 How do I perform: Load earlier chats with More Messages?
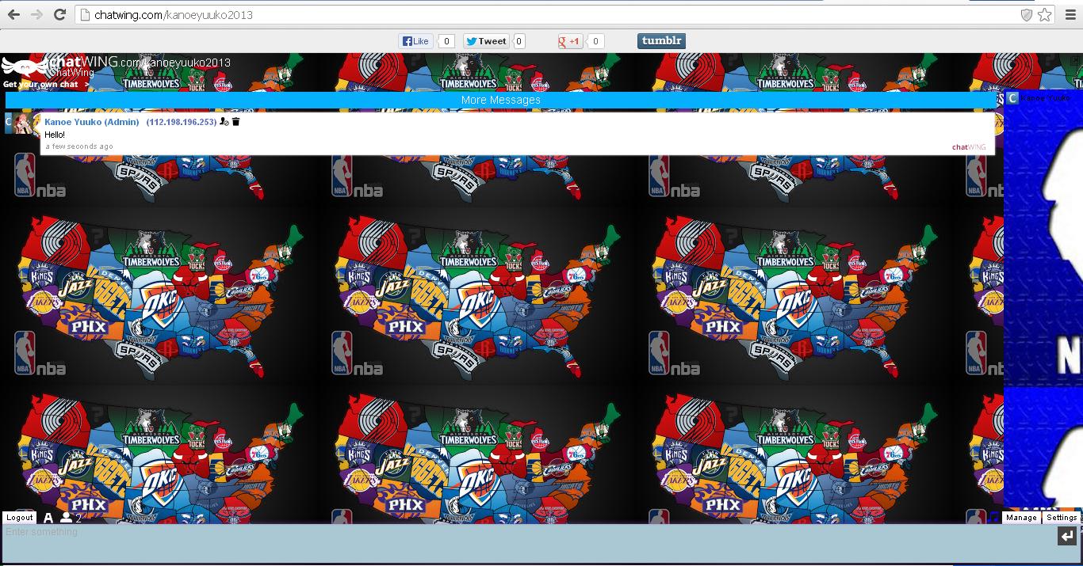(501, 100)
